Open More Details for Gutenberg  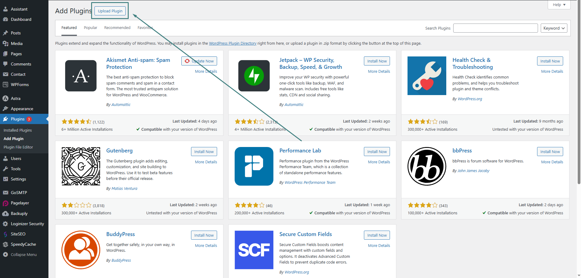tap(206, 162)
